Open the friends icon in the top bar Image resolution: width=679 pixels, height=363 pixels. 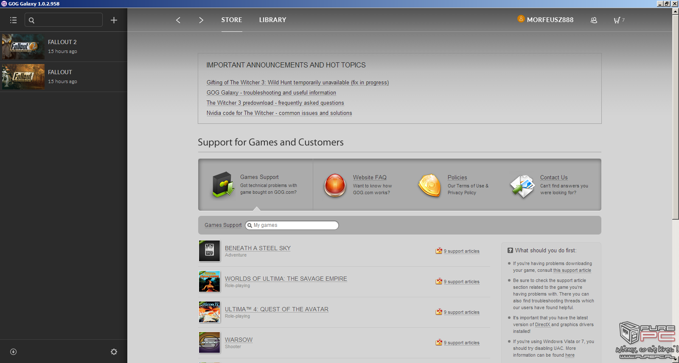pyautogui.click(x=594, y=20)
